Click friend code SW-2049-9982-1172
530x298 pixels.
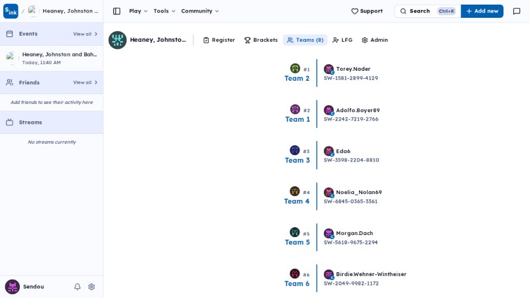click(351, 283)
